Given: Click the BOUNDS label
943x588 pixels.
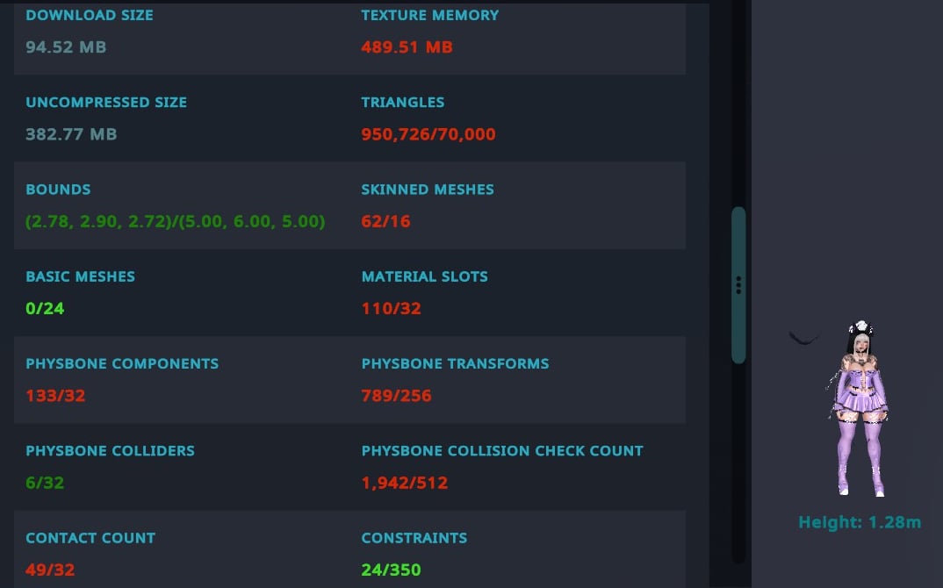Looking at the screenshot, I should pos(58,190).
